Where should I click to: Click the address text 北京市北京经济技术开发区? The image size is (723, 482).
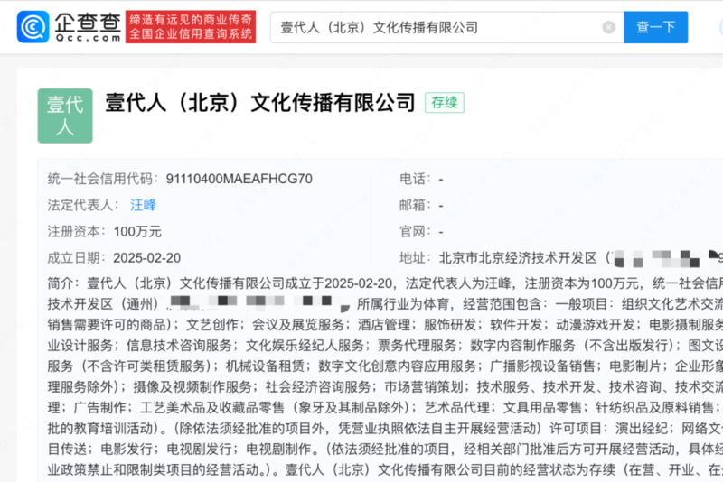point(518,258)
